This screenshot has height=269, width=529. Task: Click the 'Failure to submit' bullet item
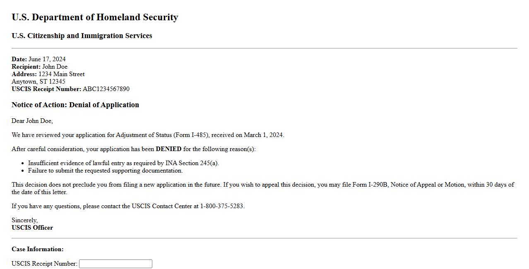(x=105, y=171)
